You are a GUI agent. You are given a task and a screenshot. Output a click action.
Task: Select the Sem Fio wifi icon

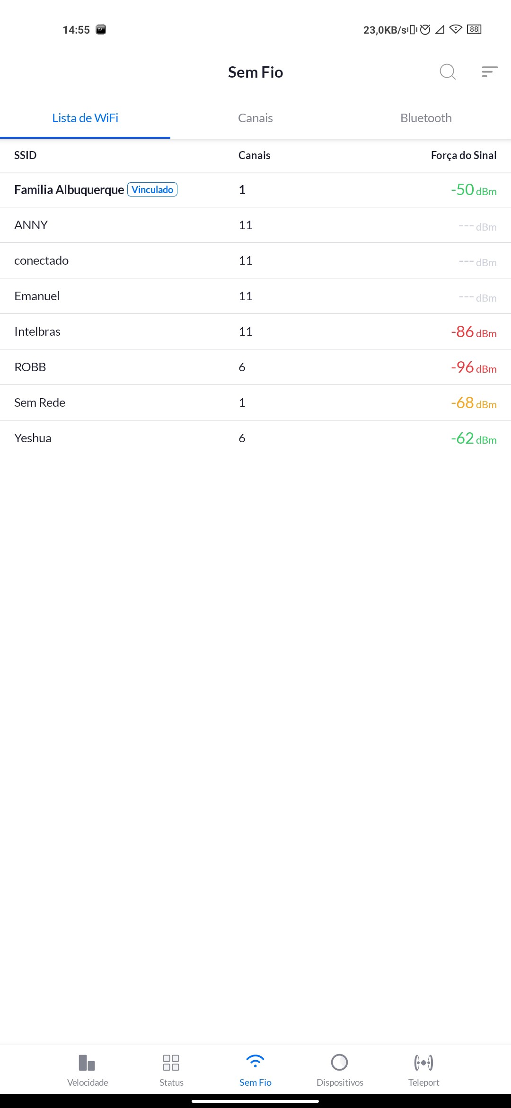tap(255, 1062)
